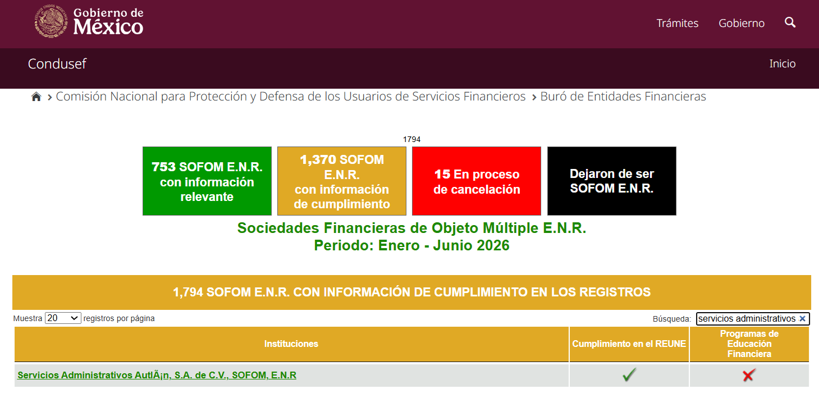Viewport: 819px width, 398px height.
Task: Open Comisión Nacional breadcrumb link
Action: 291,97
